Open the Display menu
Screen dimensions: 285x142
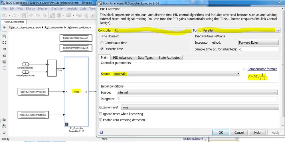coord(30,9)
